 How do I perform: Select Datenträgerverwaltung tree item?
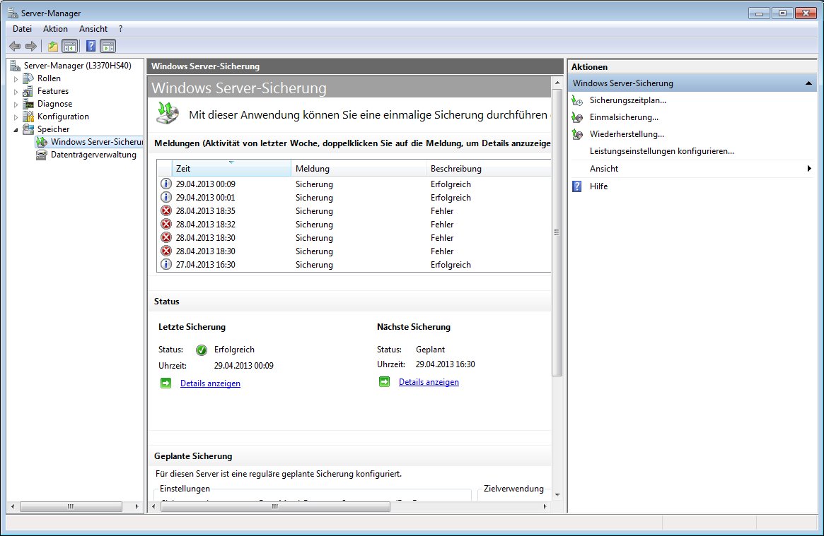tap(93, 155)
